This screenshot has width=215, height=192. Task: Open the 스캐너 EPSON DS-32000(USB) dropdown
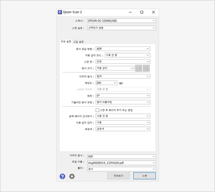(x=122, y=21)
